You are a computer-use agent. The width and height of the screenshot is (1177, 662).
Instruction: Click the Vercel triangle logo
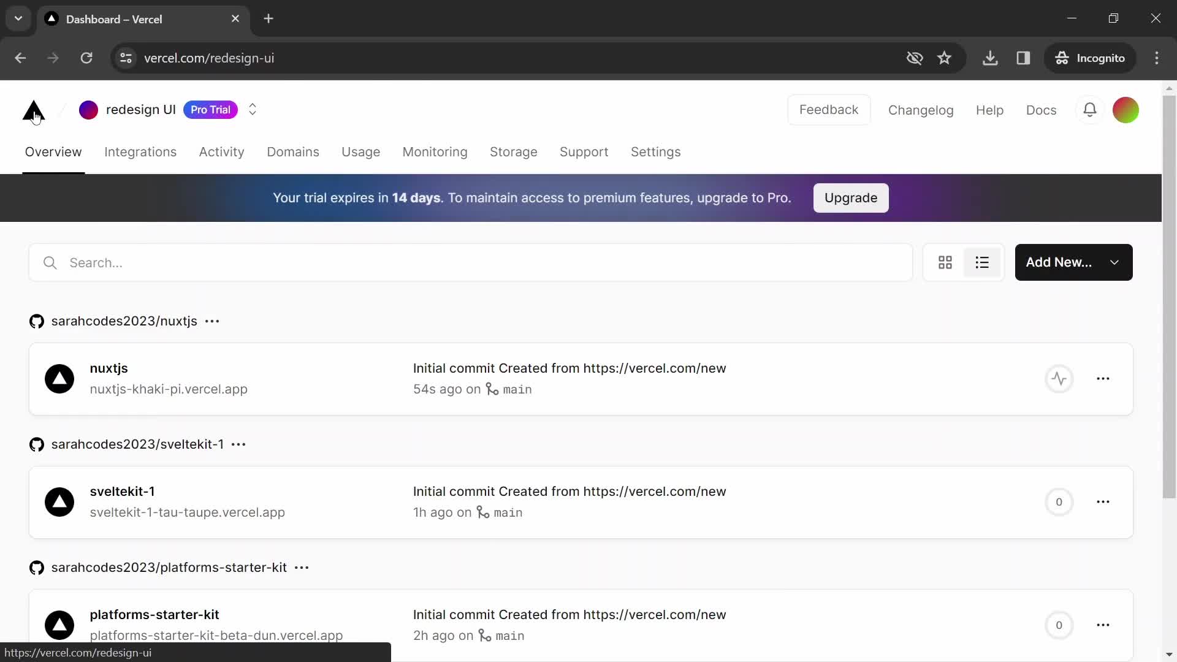(x=34, y=110)
